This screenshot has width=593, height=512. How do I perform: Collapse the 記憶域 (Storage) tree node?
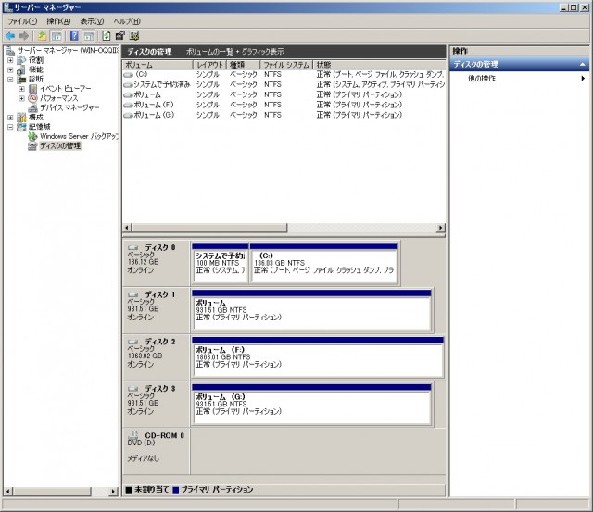pyautogui.click(x=10, y=127)
